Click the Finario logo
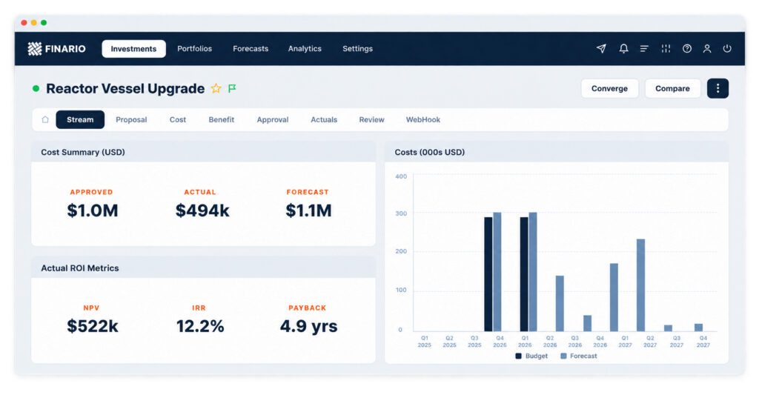 (56, 48)
